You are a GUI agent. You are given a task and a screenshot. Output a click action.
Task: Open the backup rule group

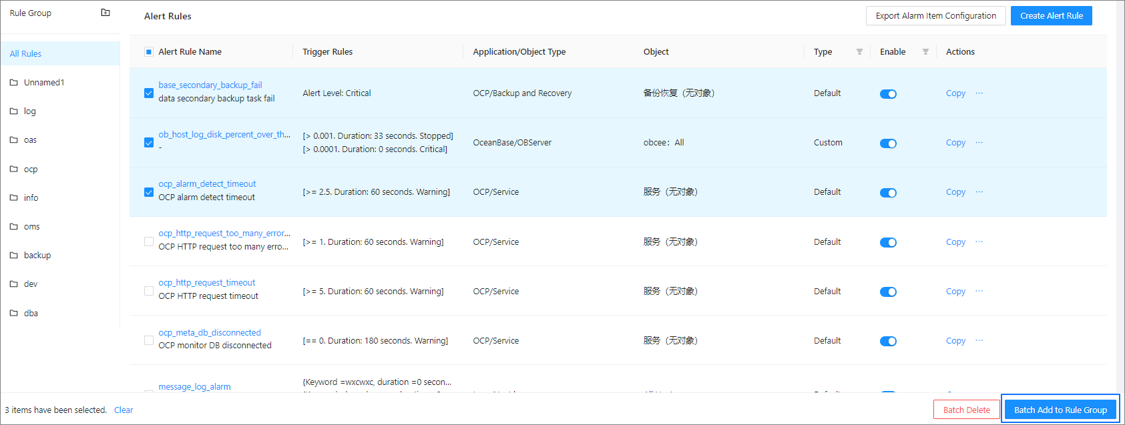tap(37, 256)
